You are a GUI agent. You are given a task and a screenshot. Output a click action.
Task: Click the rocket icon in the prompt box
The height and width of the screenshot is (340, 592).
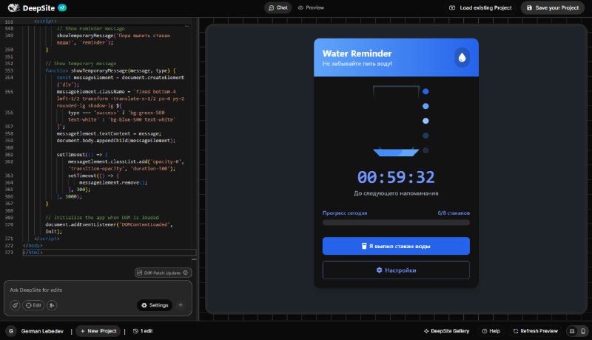[x=16, y=305]
